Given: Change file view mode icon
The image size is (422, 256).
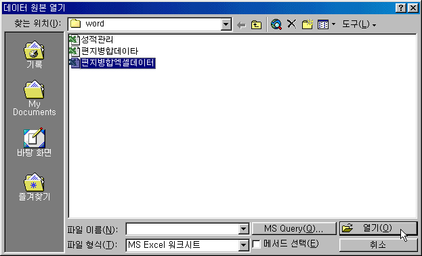Looking at the screenshot, I should 323,24.
